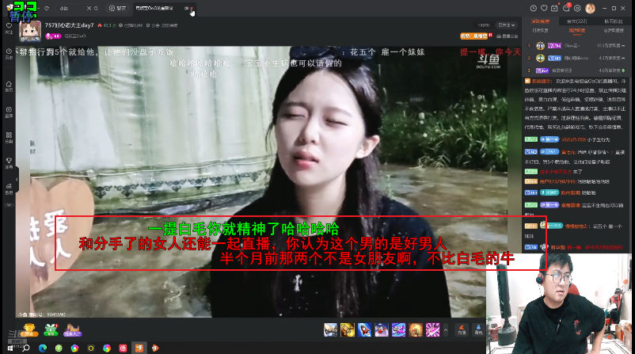Open live play icon in left sidebar
Image resolution: width=635 pixels, height=354 pixels.
click(x=9, y=112)
